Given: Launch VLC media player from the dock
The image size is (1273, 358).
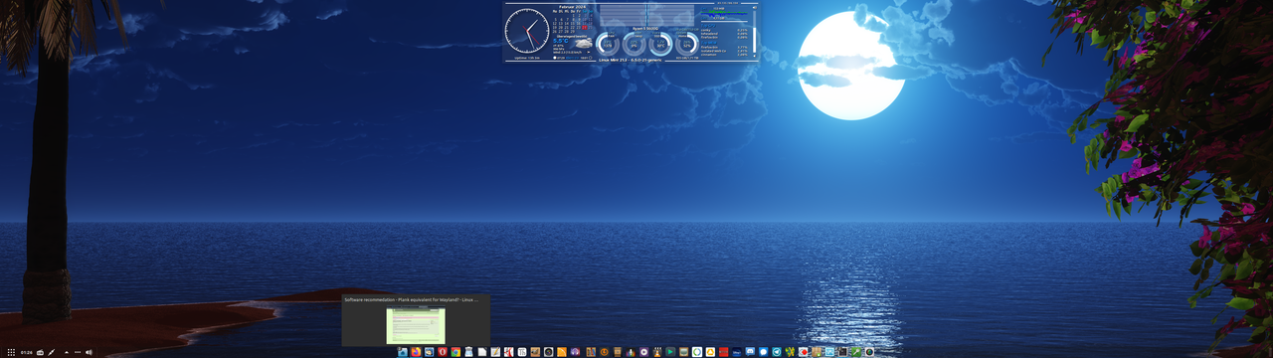Looking at the screenshot, I should click(x=657, y=352).
